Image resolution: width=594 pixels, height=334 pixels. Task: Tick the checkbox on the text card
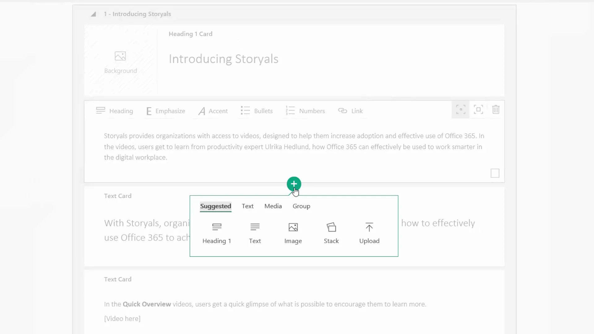point(495,173)
